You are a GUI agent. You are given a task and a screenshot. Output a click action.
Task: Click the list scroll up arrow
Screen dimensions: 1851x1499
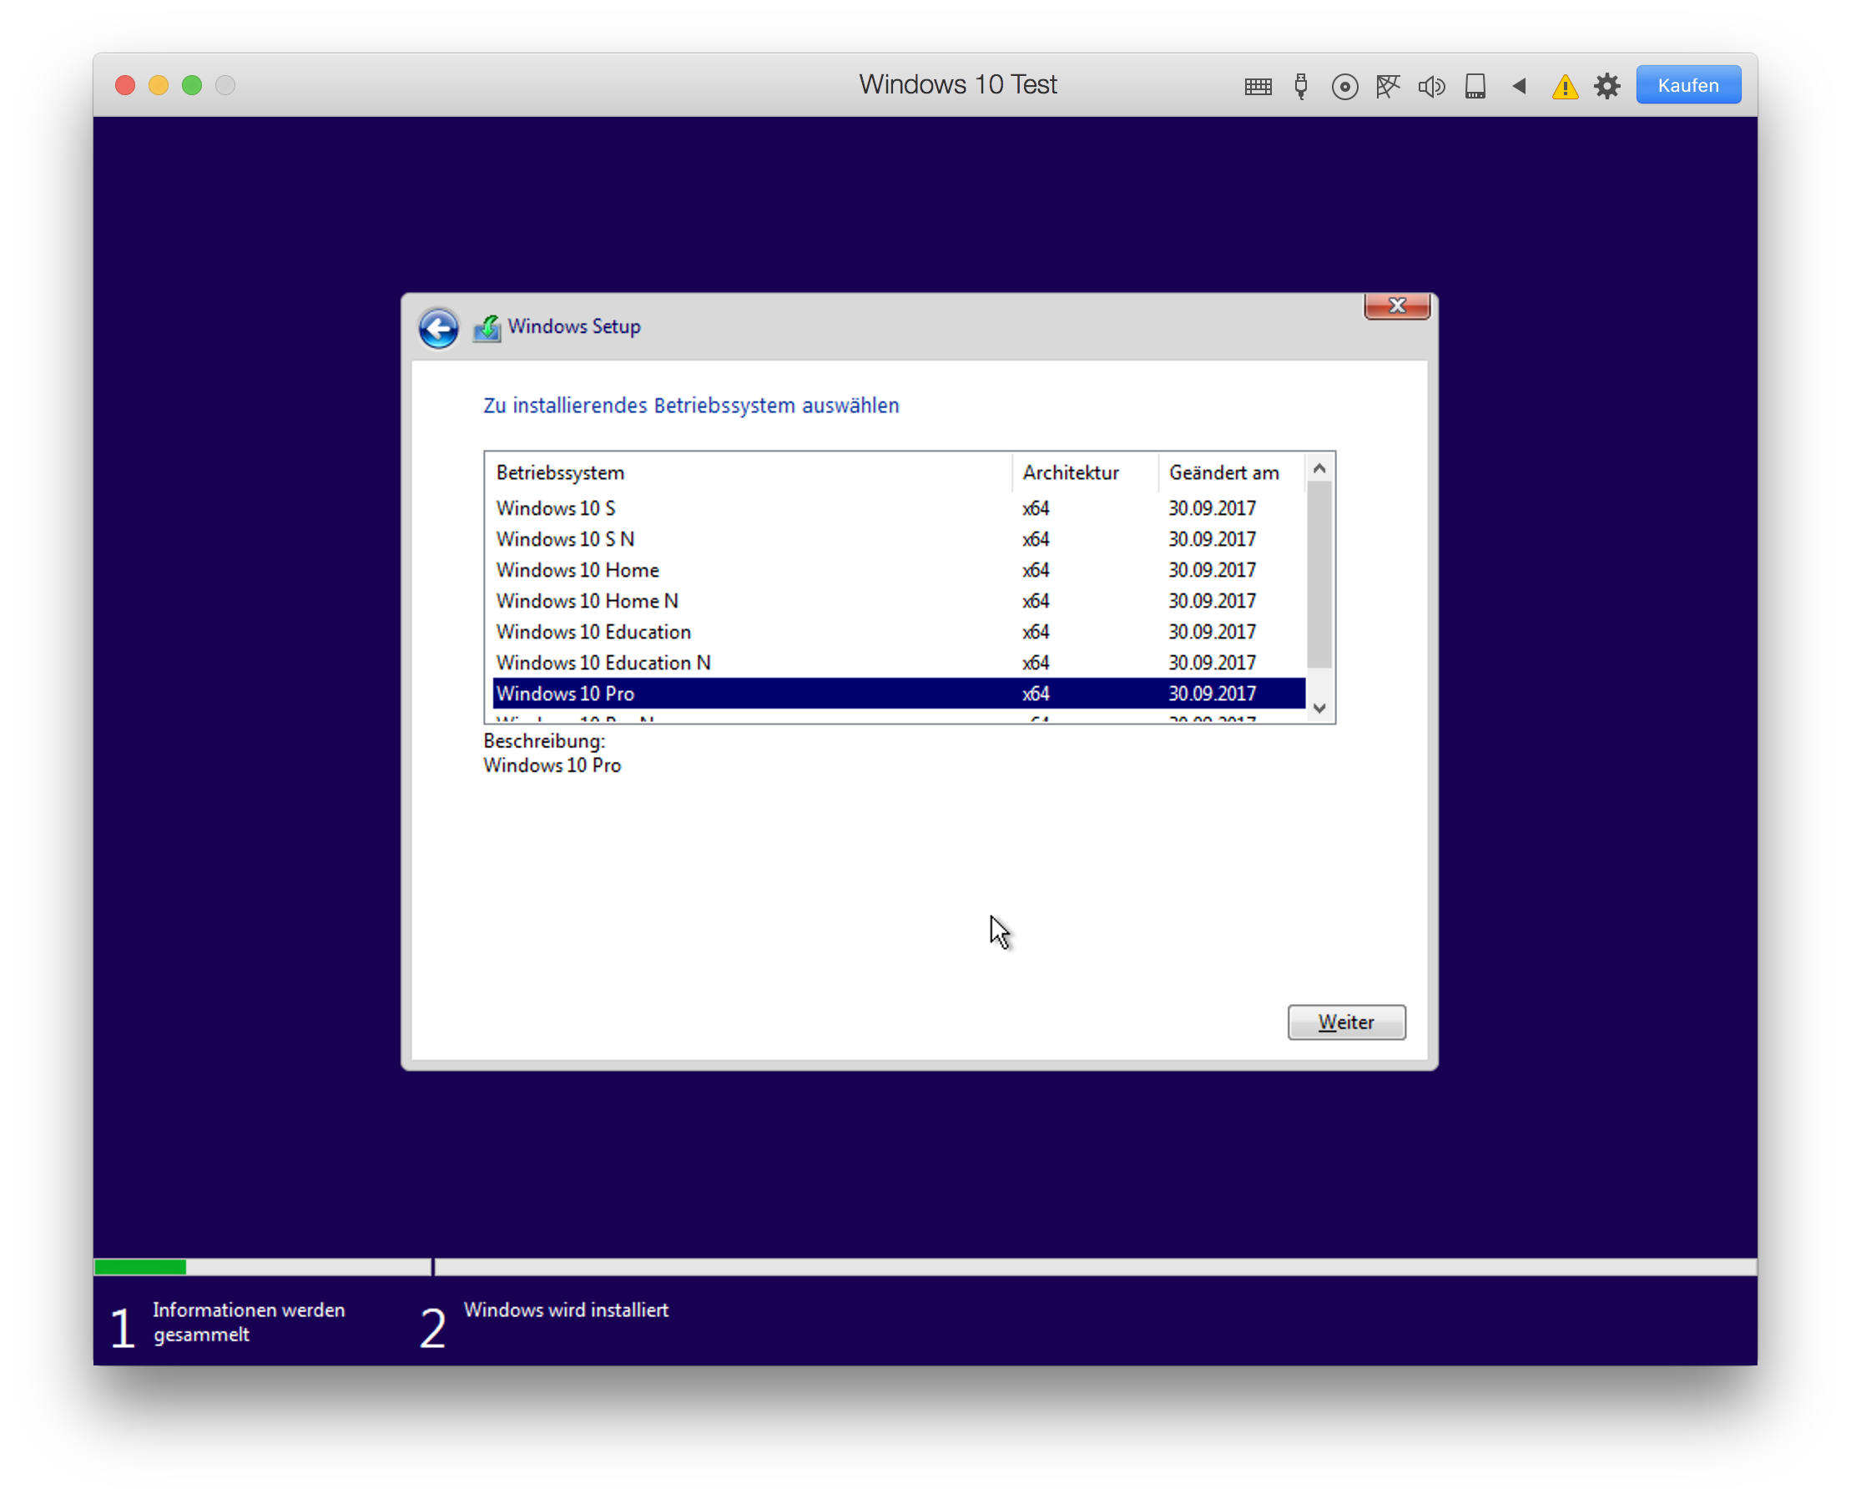pos(1319,469)
